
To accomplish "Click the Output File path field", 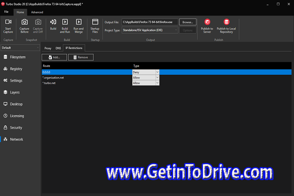I will click(x=150, y=22).
